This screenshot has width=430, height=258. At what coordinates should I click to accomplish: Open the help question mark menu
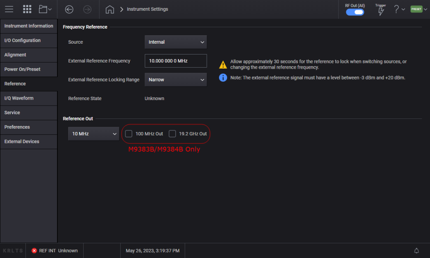click(399, 9)
